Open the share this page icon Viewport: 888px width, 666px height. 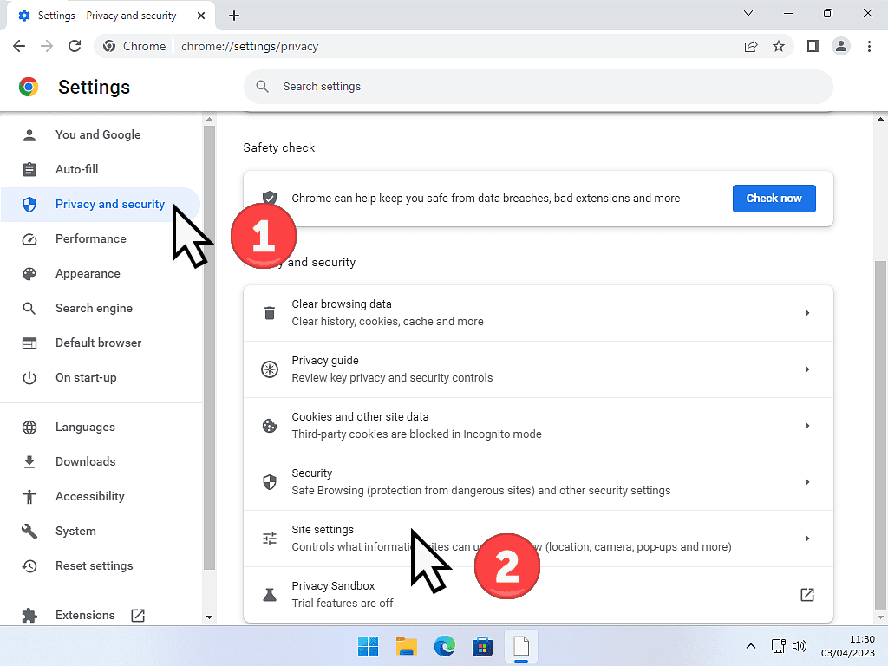coord(751,46)
